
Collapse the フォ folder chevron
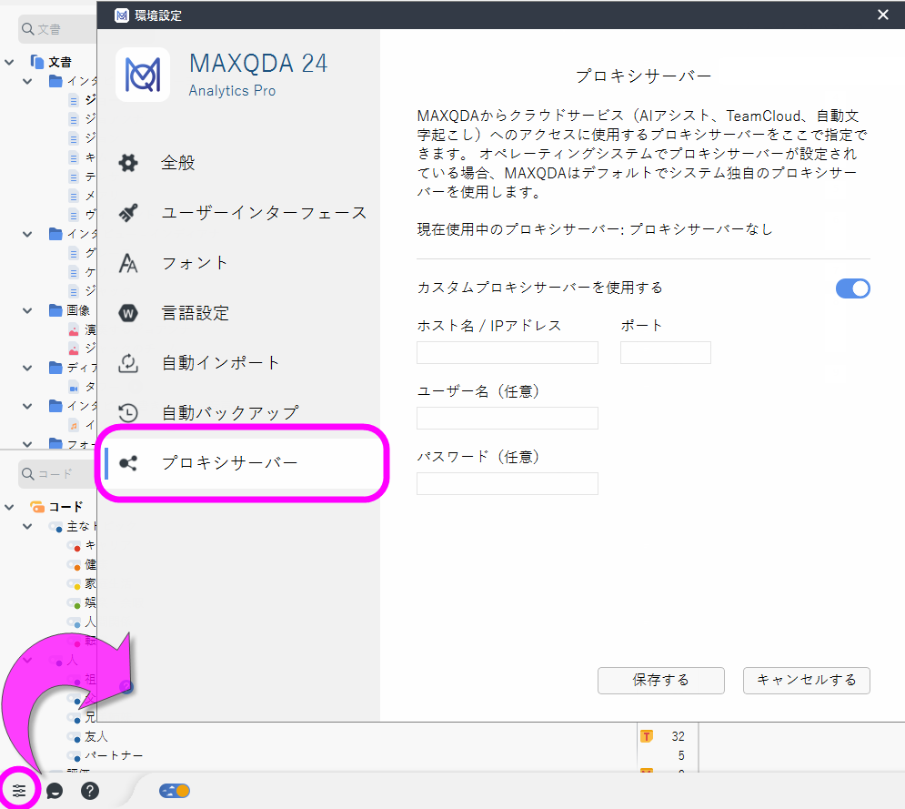pyautogui.click(x=27, y=443)
